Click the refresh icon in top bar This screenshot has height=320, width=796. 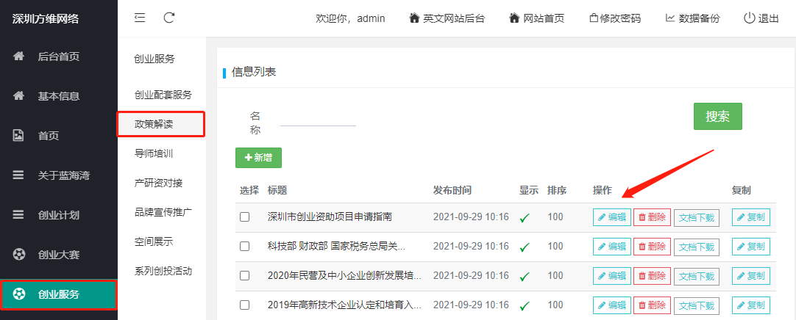click(169, 18)
